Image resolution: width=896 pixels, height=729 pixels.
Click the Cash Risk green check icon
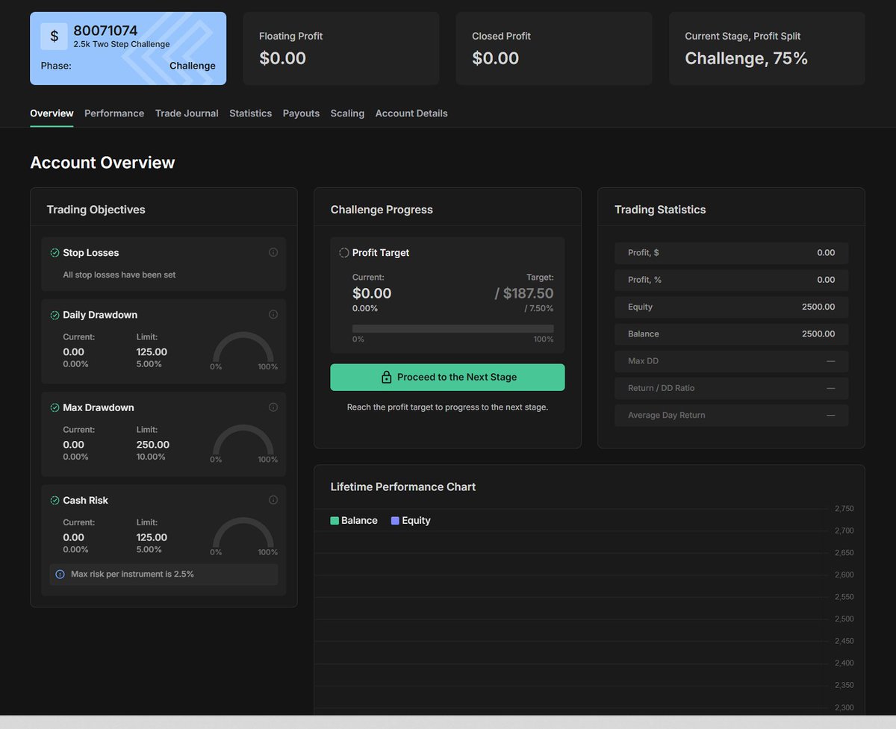coord(55,501)
